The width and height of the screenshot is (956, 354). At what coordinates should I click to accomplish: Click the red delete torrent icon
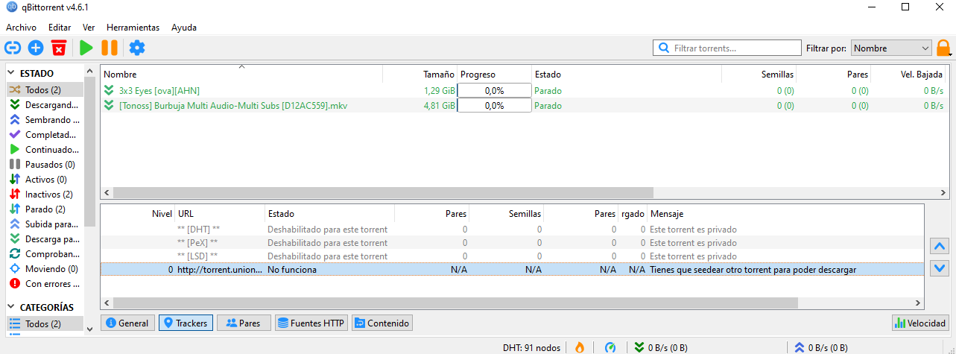point(59,48)
